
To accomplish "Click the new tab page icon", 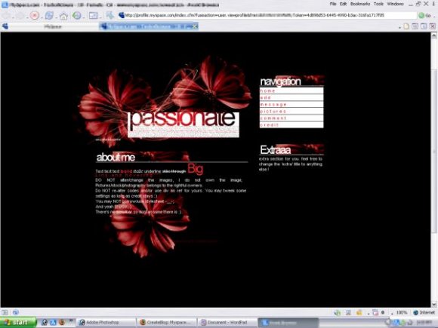I will tap(406, 26).
